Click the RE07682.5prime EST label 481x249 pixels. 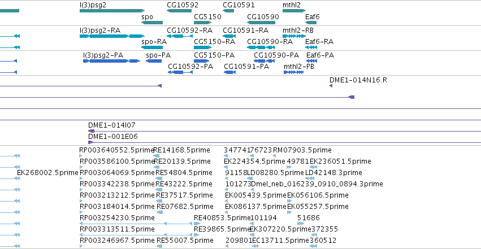(x=185, y=207)
